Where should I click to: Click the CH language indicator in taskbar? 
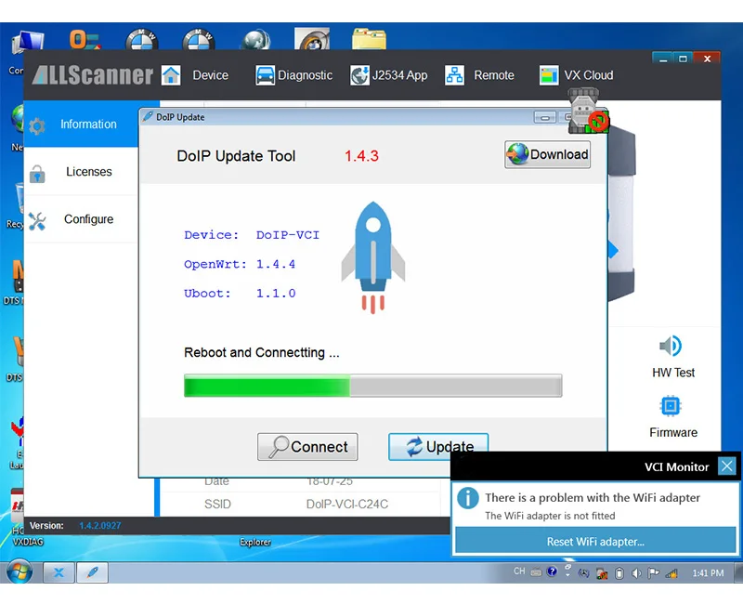[519, 571]
